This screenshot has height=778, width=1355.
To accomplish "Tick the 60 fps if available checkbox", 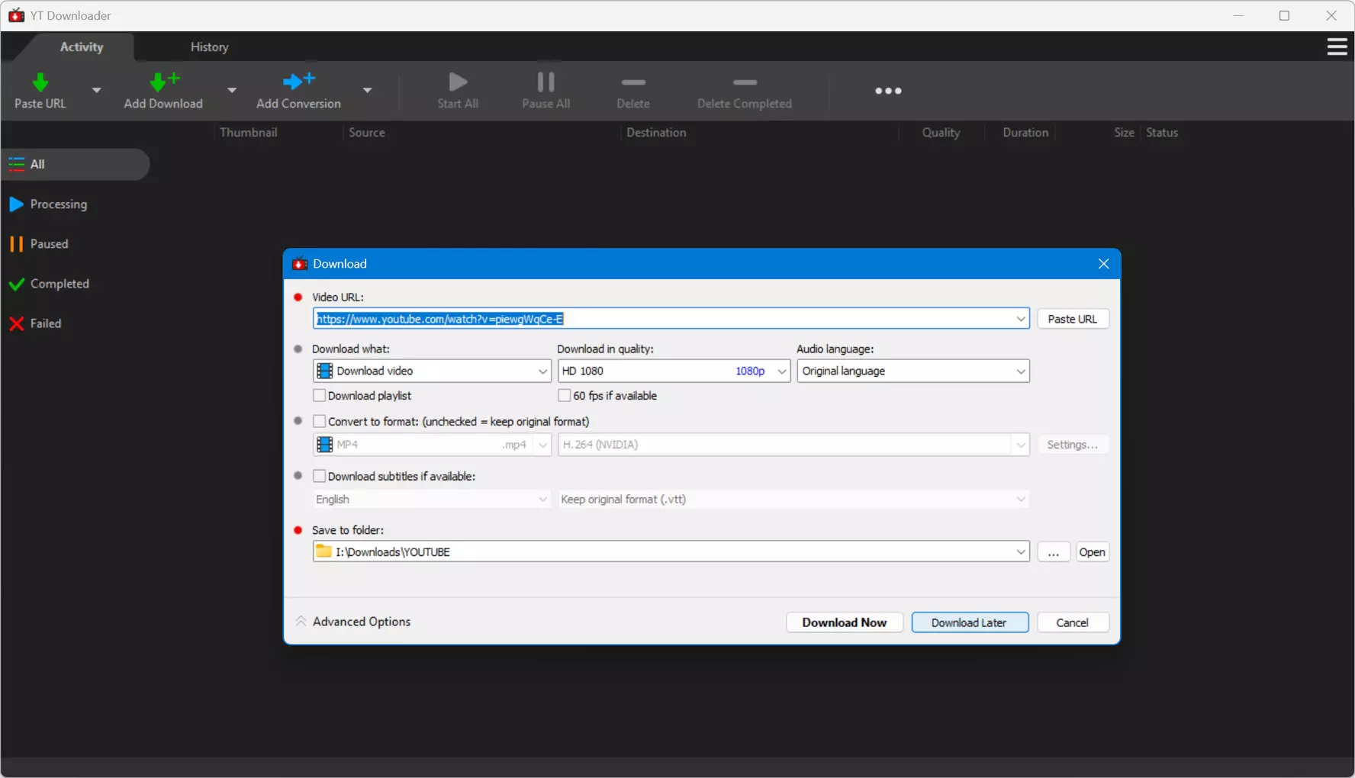I will (564, 395).
